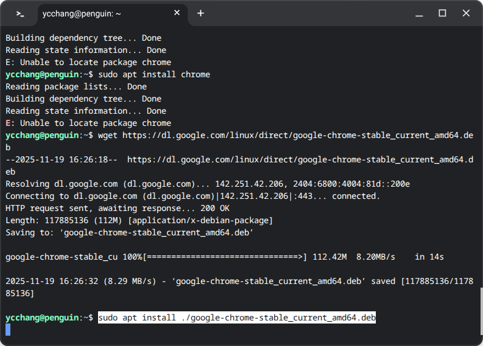Open a new terminal tab with plus
Screen dimensions: 483x346
pyautogui.click(x=200, y=13)
